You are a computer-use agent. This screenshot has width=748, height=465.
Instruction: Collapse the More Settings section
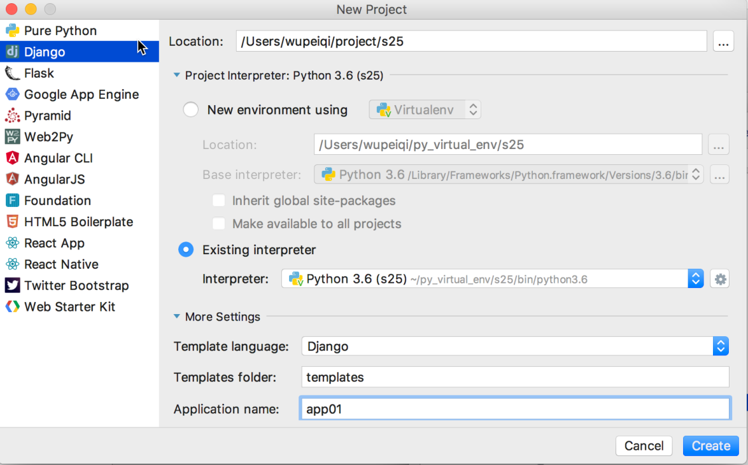click(177, 317)
